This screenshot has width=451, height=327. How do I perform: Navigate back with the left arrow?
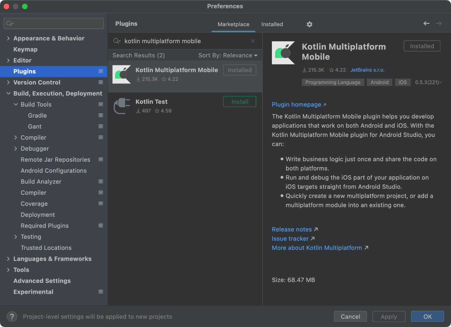click(x=426, y=24)
